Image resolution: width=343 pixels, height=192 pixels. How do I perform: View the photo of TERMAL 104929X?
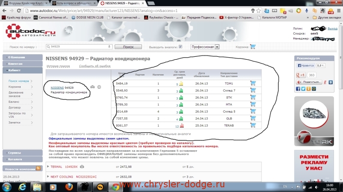pos(82,167)
